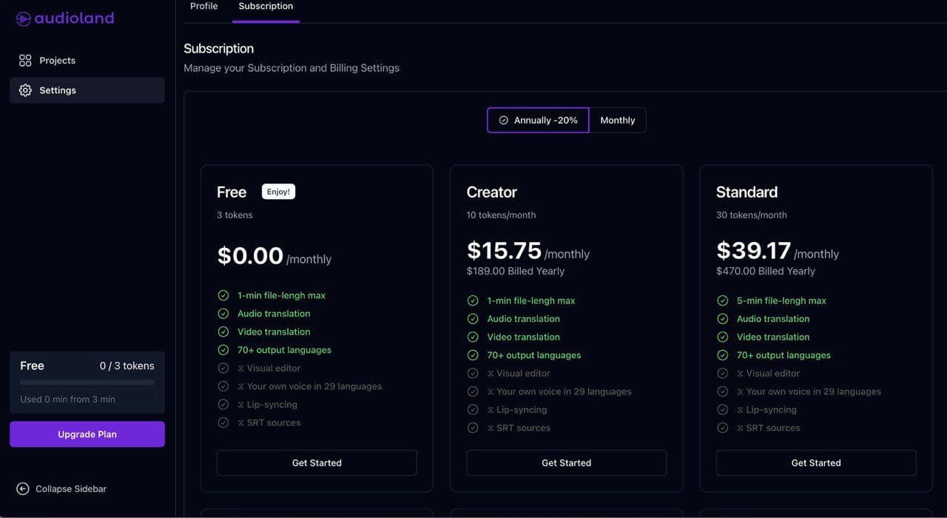Click the Creator plan's Audio translation check icon
The height and width of the screenshot is (518, 947).
coord(473,319)
